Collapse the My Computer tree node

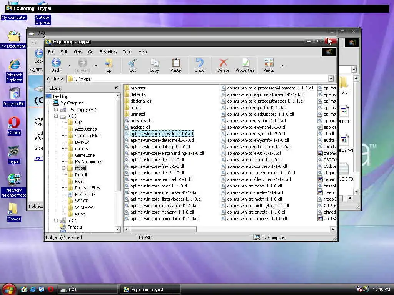(x=49, y=103)
